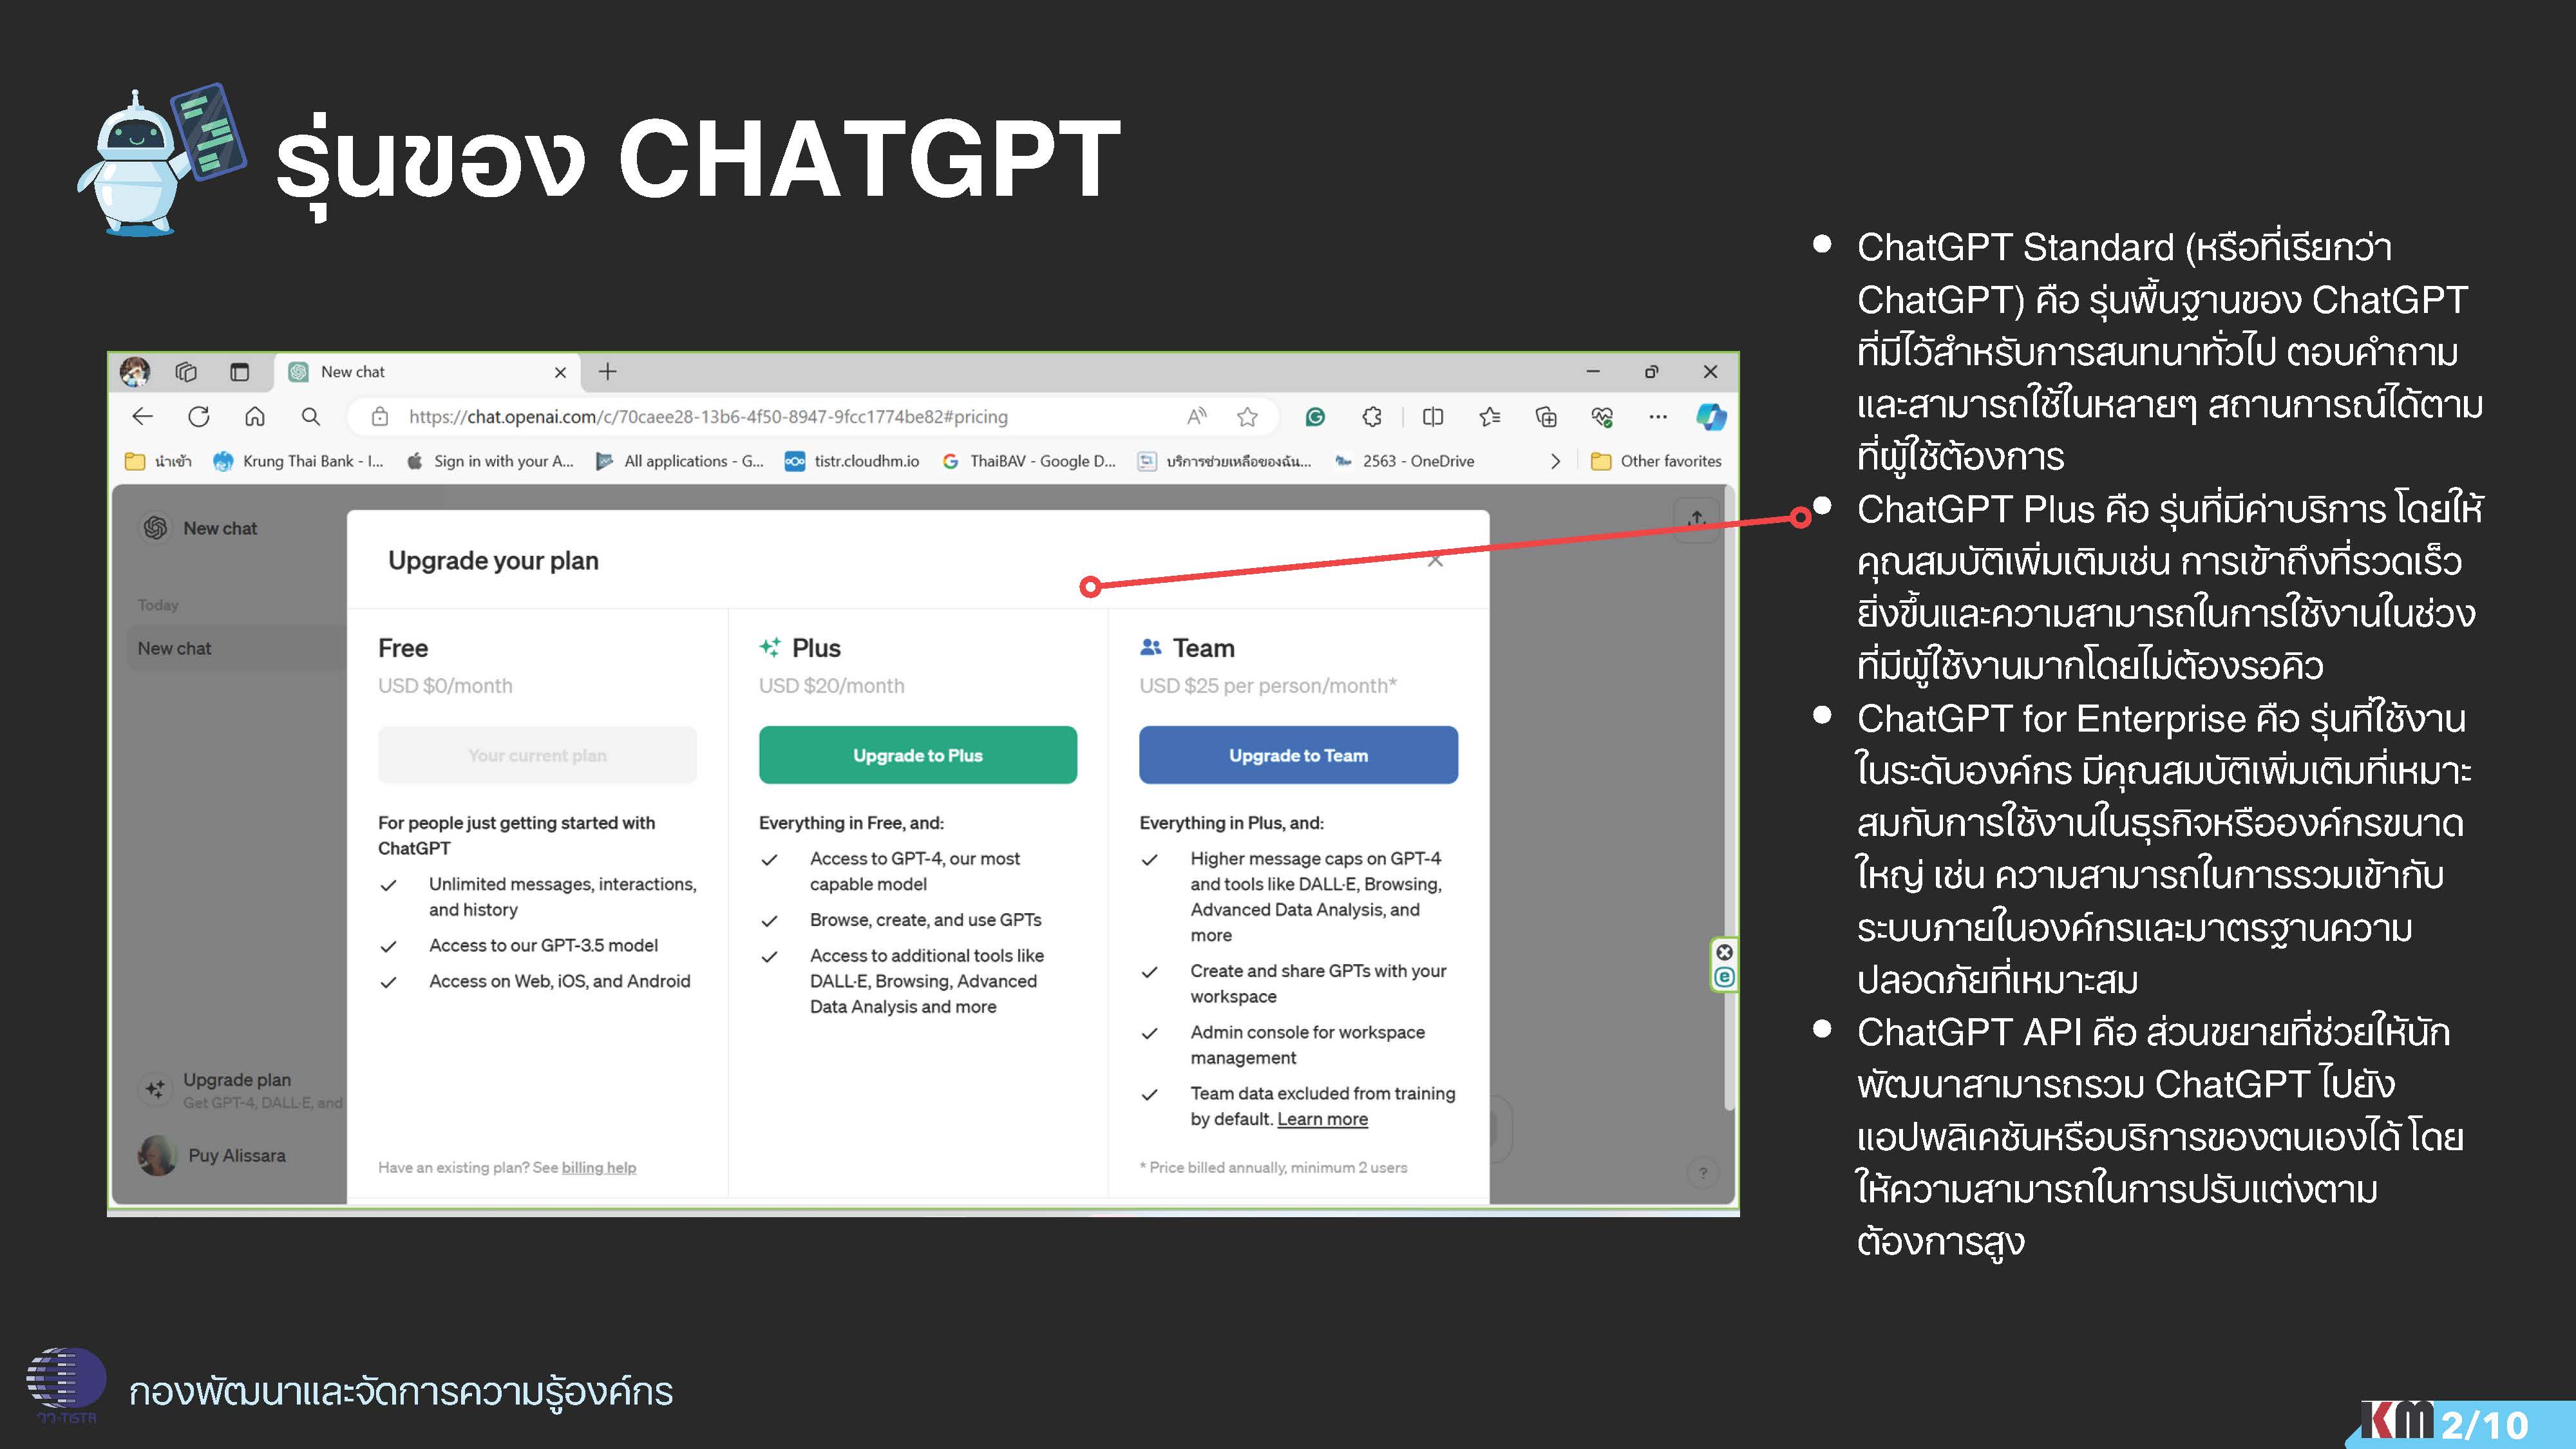The height and width of the screenshot is (1449, 2576).
Task: Go back to the previous page
Action: click(143, 416)
